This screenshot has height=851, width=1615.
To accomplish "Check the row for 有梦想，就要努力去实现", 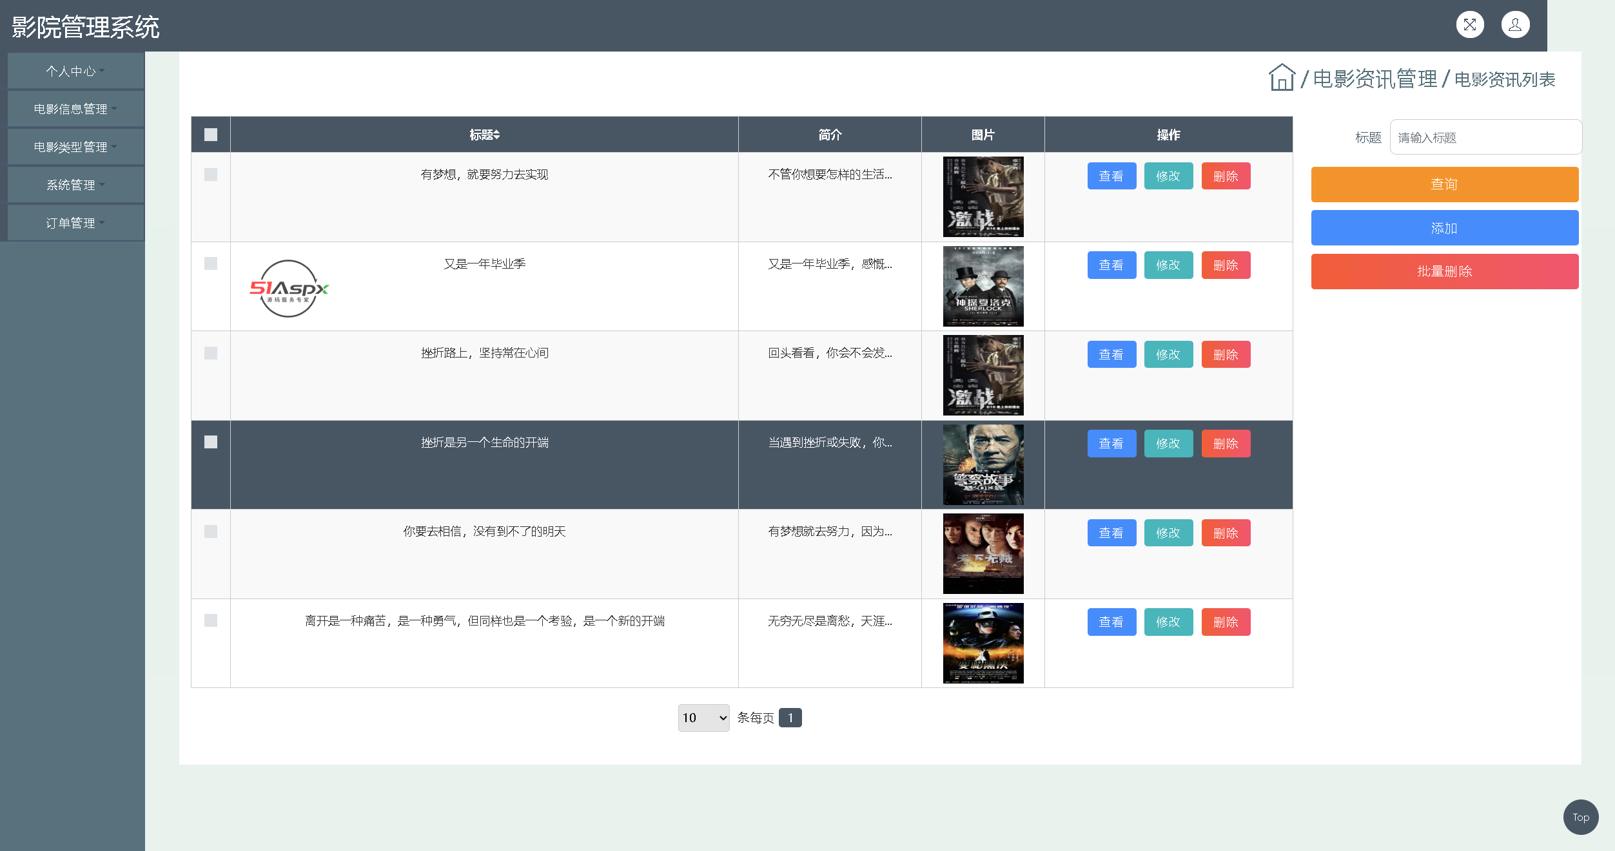I will (x=211, y=175).
